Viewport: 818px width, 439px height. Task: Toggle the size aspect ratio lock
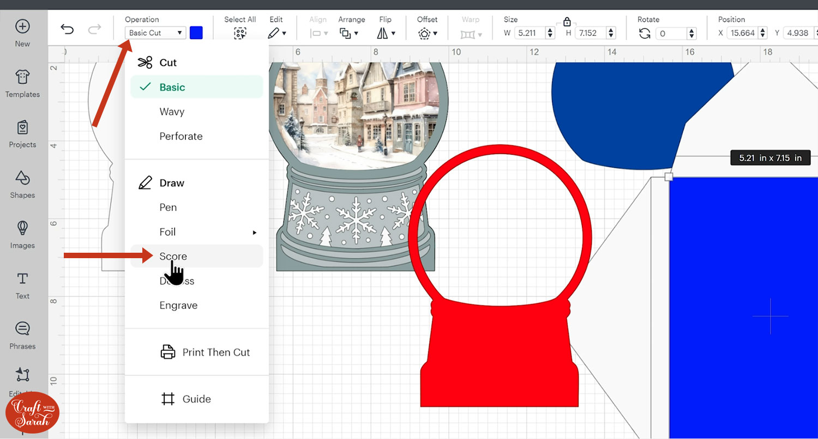pyautogui.click(x=567, y=22)
